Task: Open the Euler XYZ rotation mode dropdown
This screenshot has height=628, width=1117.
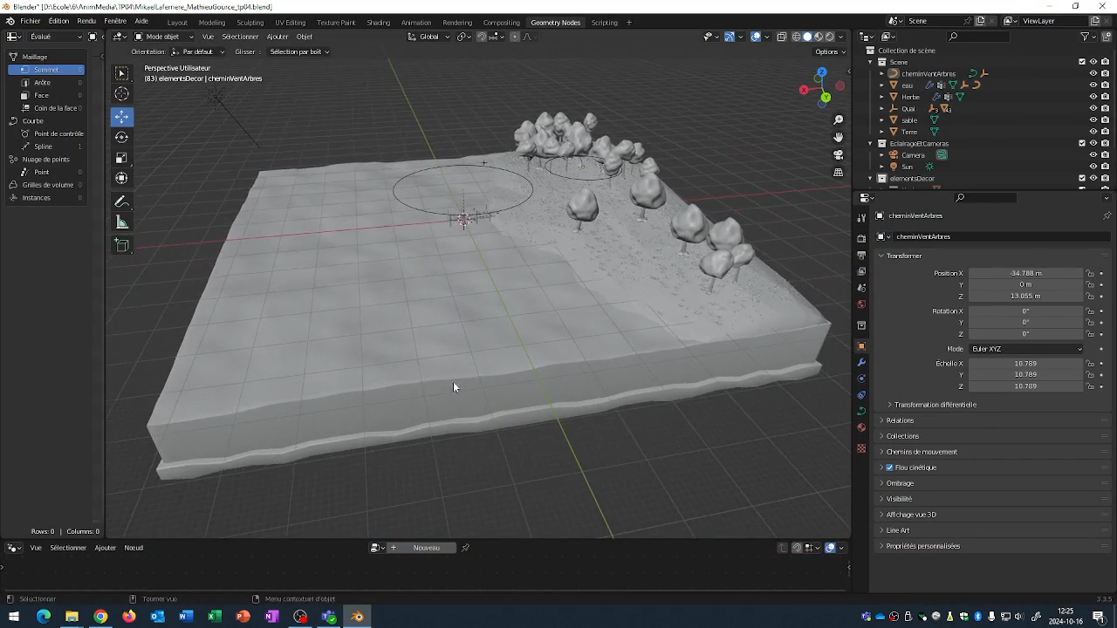Action: pos(1026,349)
